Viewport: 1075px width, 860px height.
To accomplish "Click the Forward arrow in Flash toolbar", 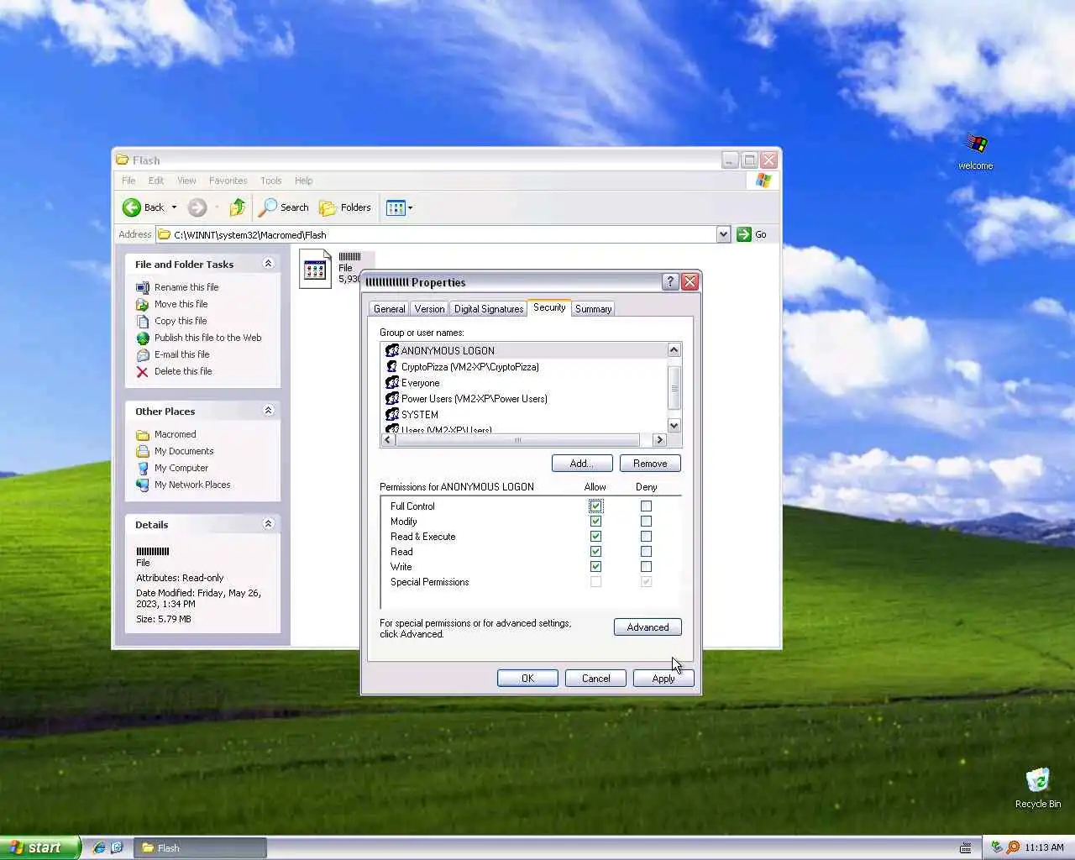I will click(197, 207).
